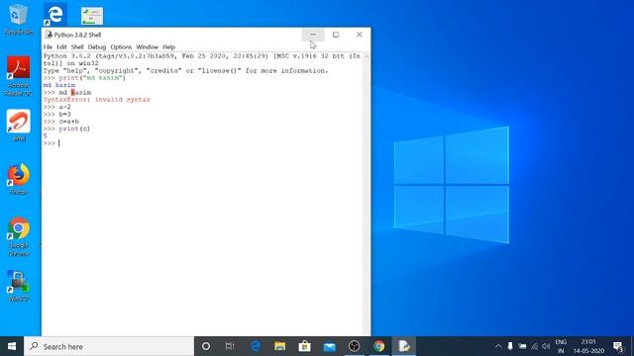Select the desktop file icon beside the Edge shortcut

pyautogui.click(x=92, y=16)
